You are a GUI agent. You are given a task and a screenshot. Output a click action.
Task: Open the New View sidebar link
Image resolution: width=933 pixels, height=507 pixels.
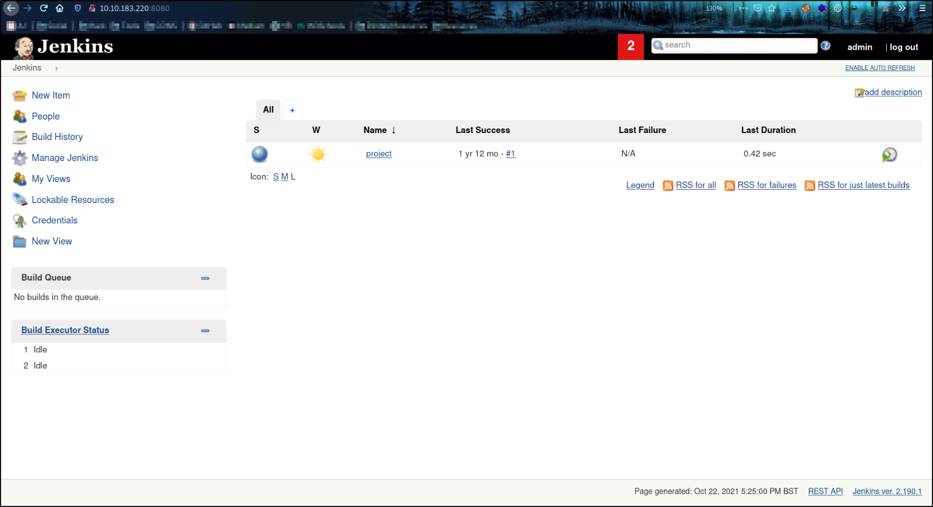tap(52, 242)
